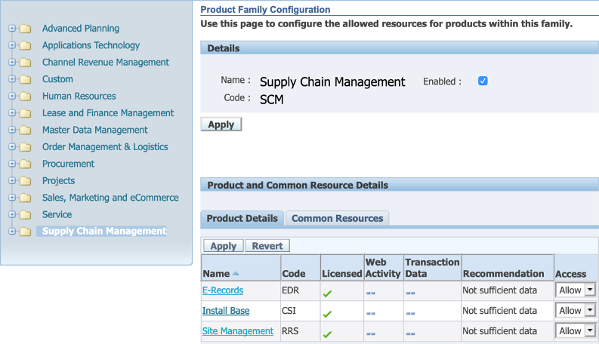
Task: Select the Product Details tab
Action: coord(242,219)
